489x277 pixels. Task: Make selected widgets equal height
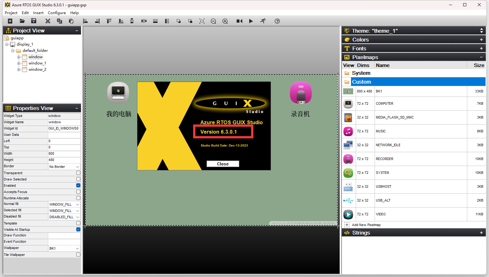pos(167,21)
